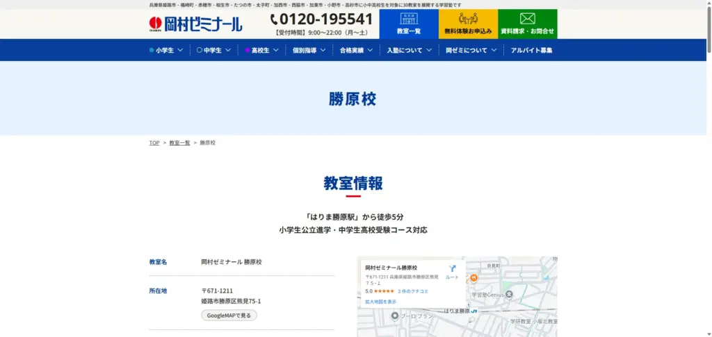Select the 学習塾Genius map marker
The image size is (712, 337).
pos(510,295)
